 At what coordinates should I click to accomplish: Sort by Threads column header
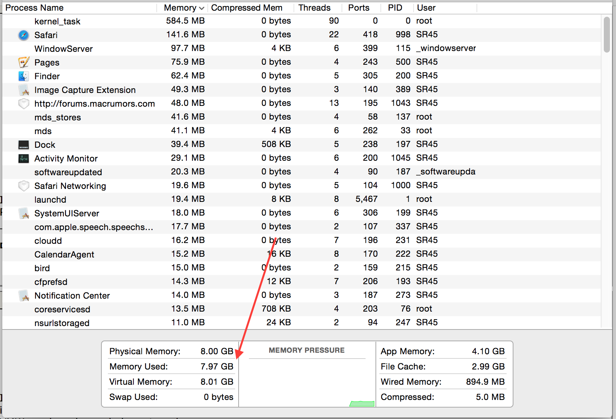click(318, 8)
